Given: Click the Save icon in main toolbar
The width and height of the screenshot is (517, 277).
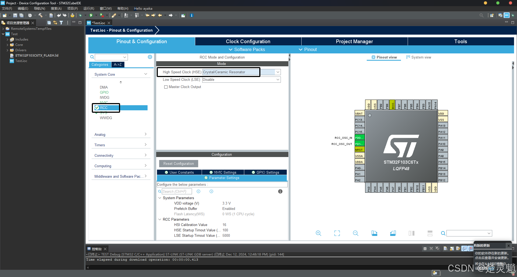Looking at the screenshot, I should coord(15,15).
